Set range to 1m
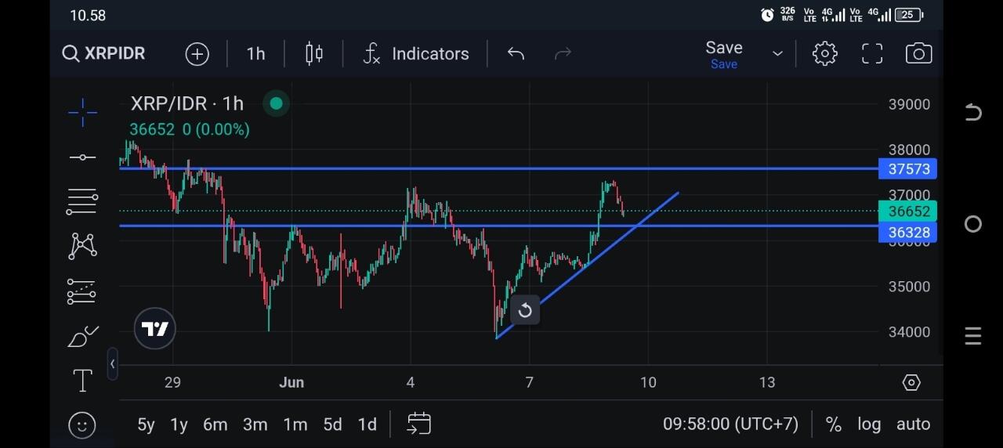The height and width of the screenshot is (448, 1003). (x=295, y=425)
